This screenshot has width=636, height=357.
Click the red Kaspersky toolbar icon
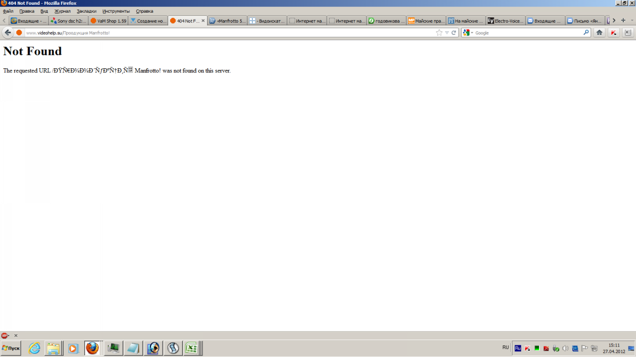coord(614,33)
